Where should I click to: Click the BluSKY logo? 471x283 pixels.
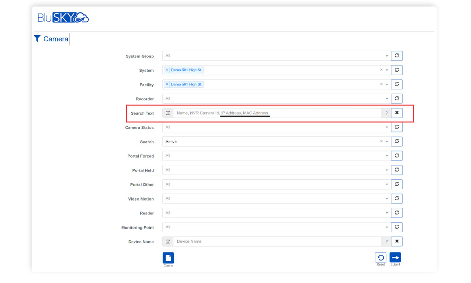pos(63,18)
